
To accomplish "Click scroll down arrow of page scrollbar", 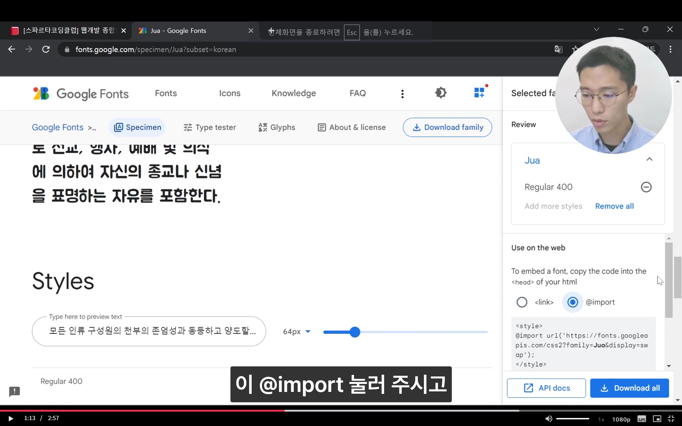I will (678, 400).
